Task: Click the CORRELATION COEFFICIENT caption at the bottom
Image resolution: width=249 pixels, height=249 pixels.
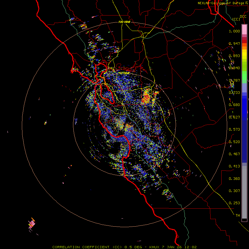Action: tap(124, 247)
